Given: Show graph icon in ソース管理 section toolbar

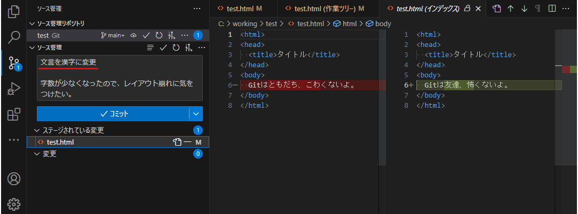Looking at the screenshot, I should (x=189, y=47).
